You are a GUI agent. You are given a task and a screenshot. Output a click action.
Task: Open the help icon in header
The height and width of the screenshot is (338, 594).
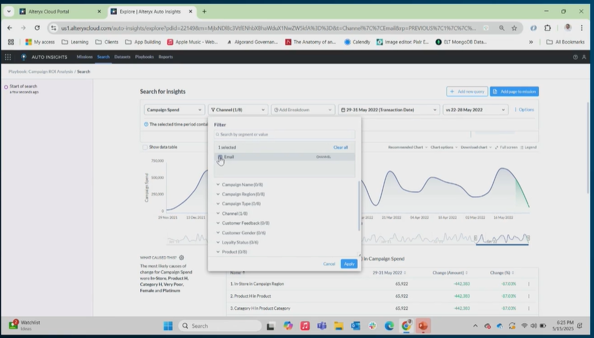[x=575, y=57]
